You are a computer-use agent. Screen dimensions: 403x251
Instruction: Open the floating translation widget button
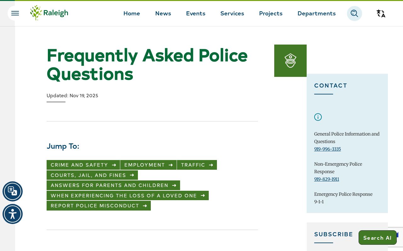tap(13, 191)
